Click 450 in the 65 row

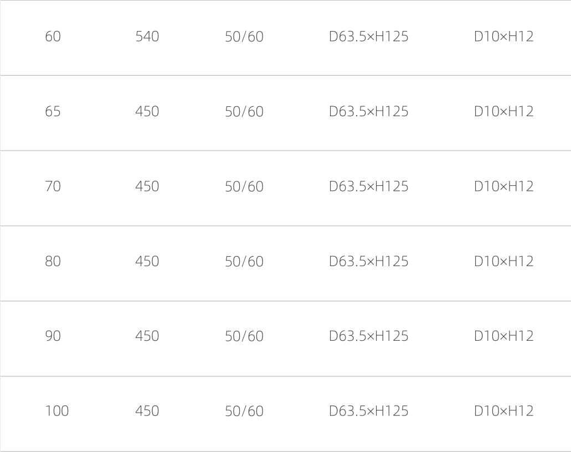pyautogui.click(x=147, y=112)
